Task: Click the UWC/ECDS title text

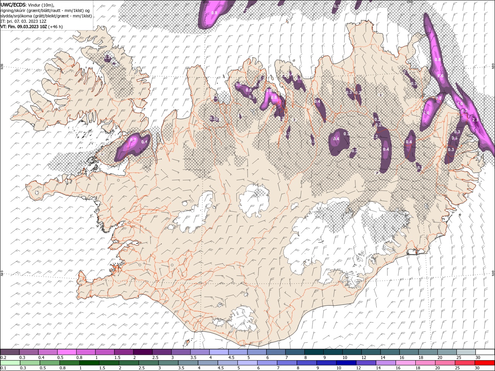Action: pyautogui.click(x=13, y=5)
